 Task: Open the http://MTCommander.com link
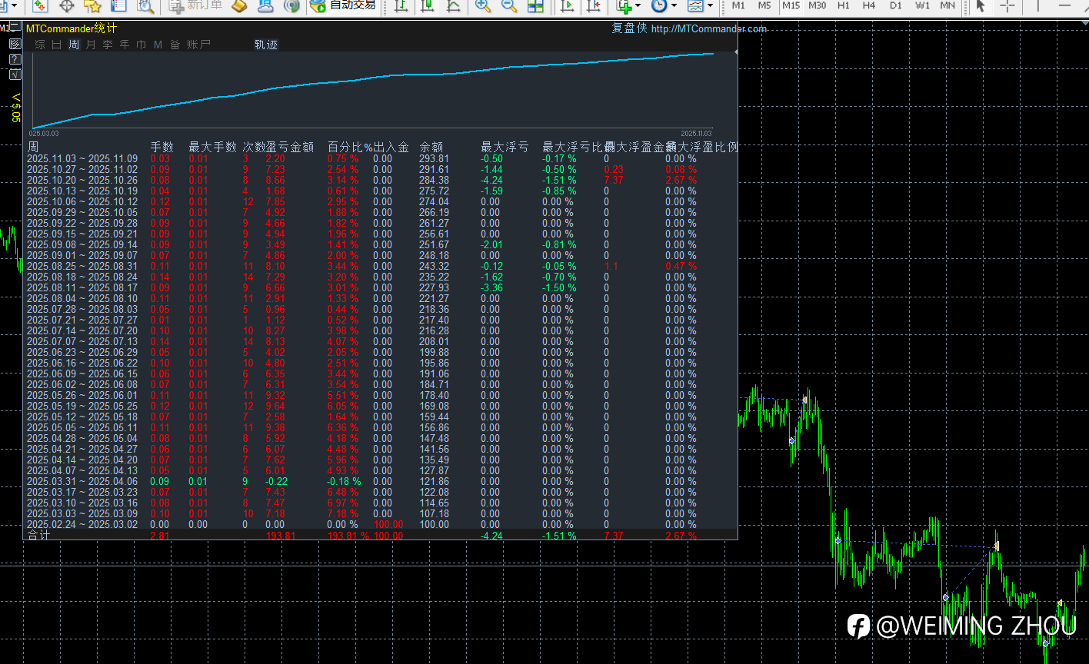click(x=708, y=29)
